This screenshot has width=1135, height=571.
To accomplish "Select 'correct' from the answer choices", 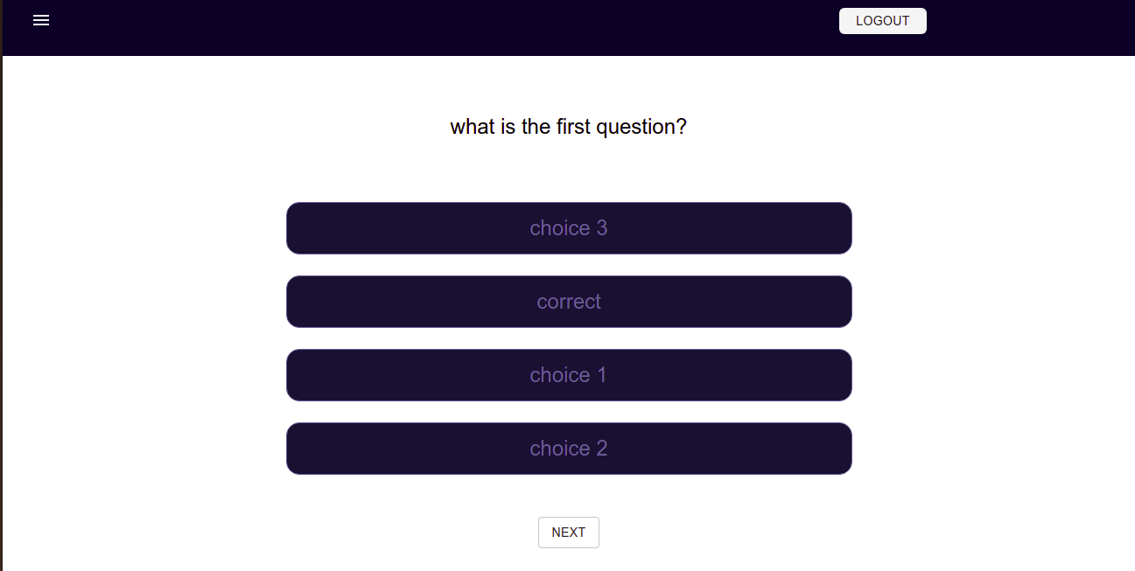I will click(569, 301).
